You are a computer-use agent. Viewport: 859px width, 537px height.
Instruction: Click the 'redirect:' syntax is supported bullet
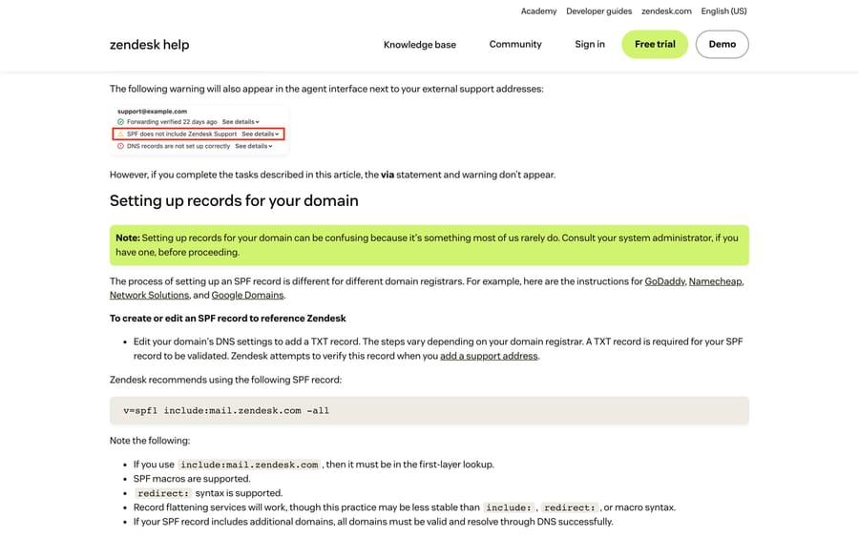point(208,493)
